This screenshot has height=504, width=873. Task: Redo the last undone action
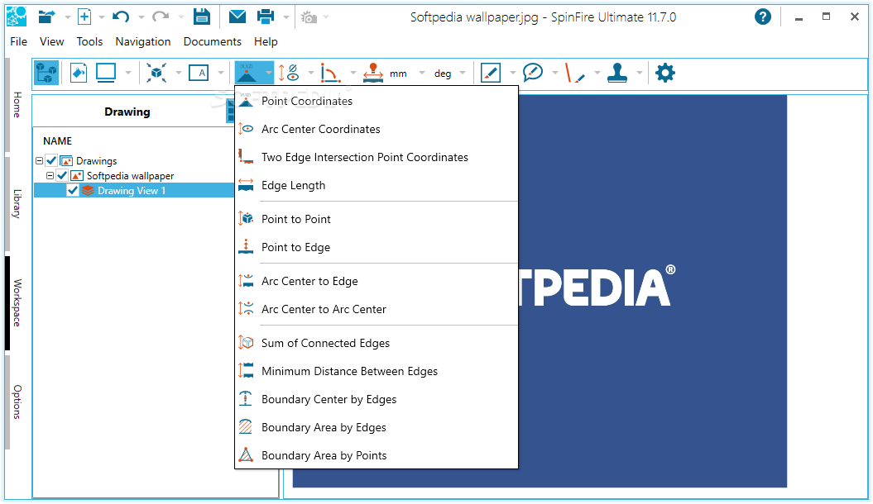point(161,17)
